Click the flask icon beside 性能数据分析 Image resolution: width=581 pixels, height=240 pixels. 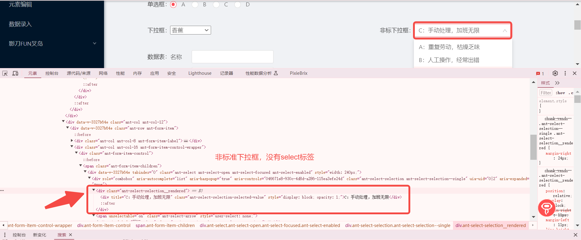[x=276, y=73]
